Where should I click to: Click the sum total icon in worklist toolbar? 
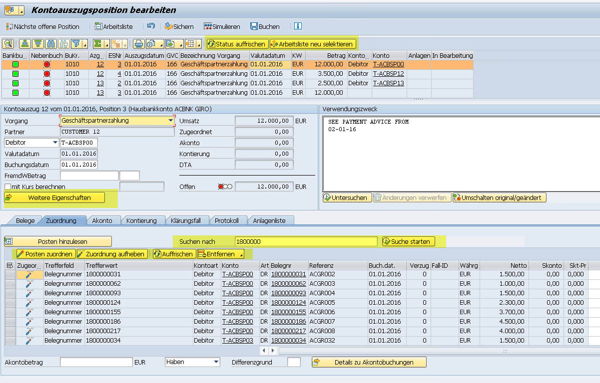coord(98,44)
